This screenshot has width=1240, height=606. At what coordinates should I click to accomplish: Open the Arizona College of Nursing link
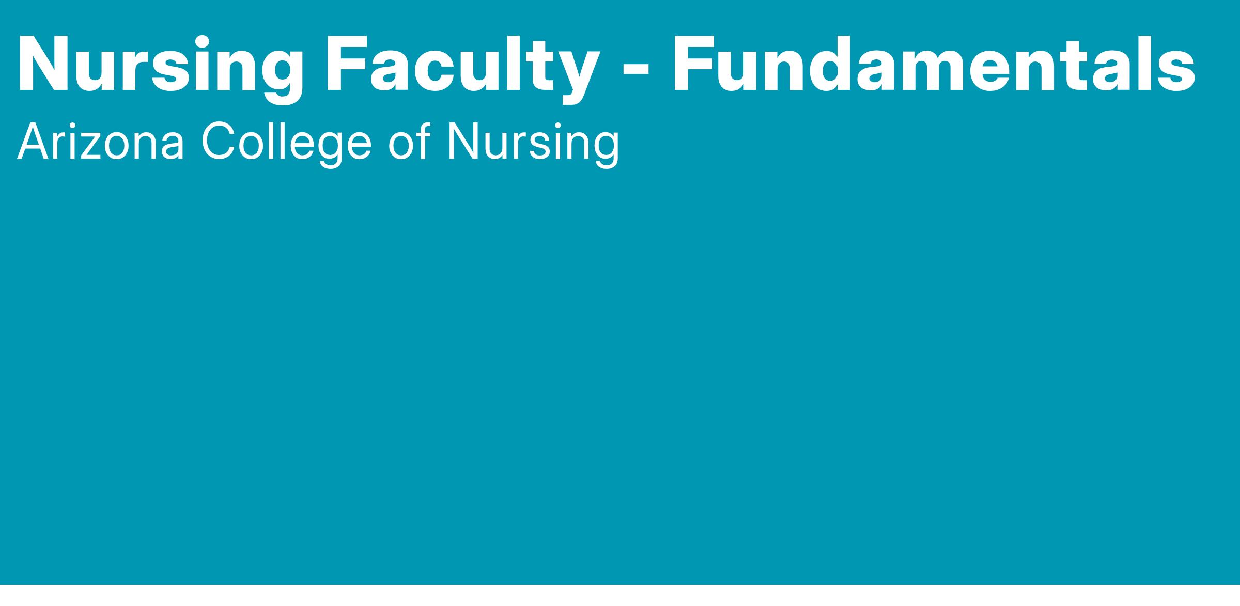click(x=318, y=142)
